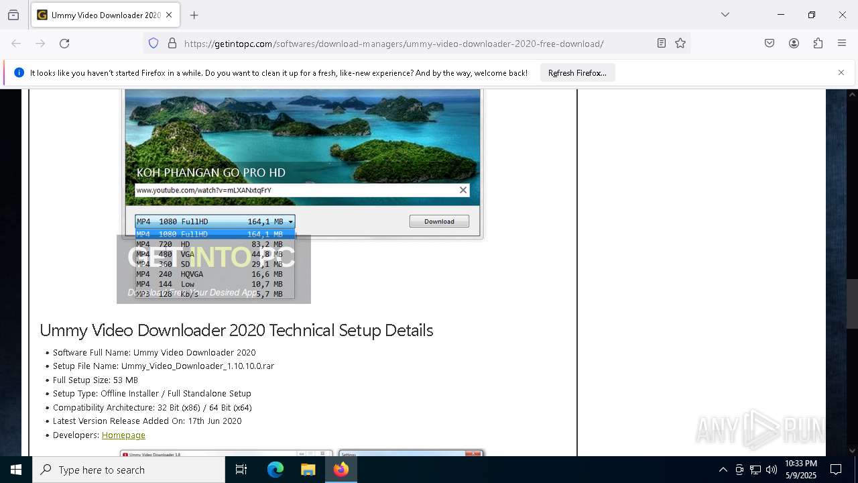Bookmark this page with star icon
The image size is (858, 483).
coord(680,44)
